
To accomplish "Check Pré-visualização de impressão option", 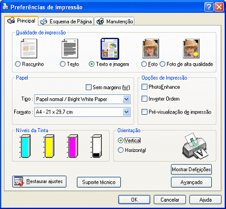I will [x=144, y=112].
